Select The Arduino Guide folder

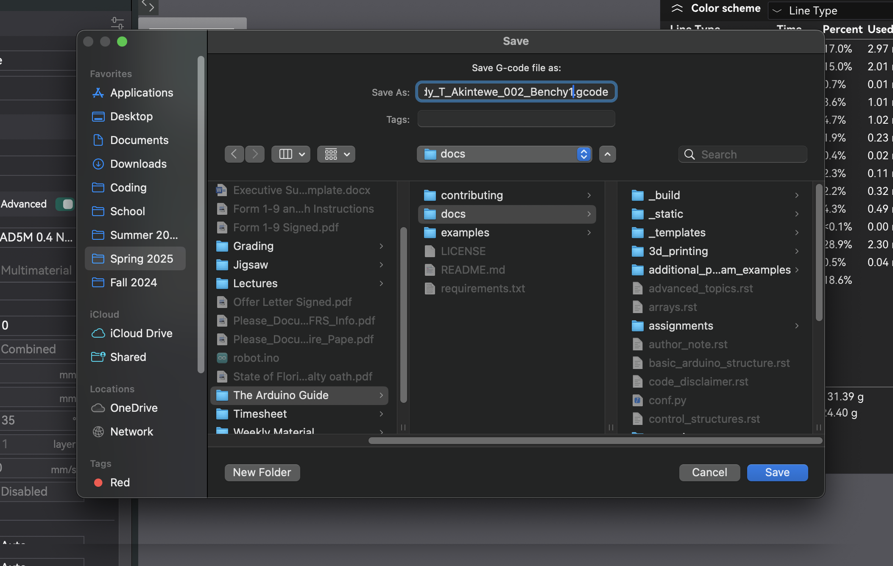click(x=299, y=395)
